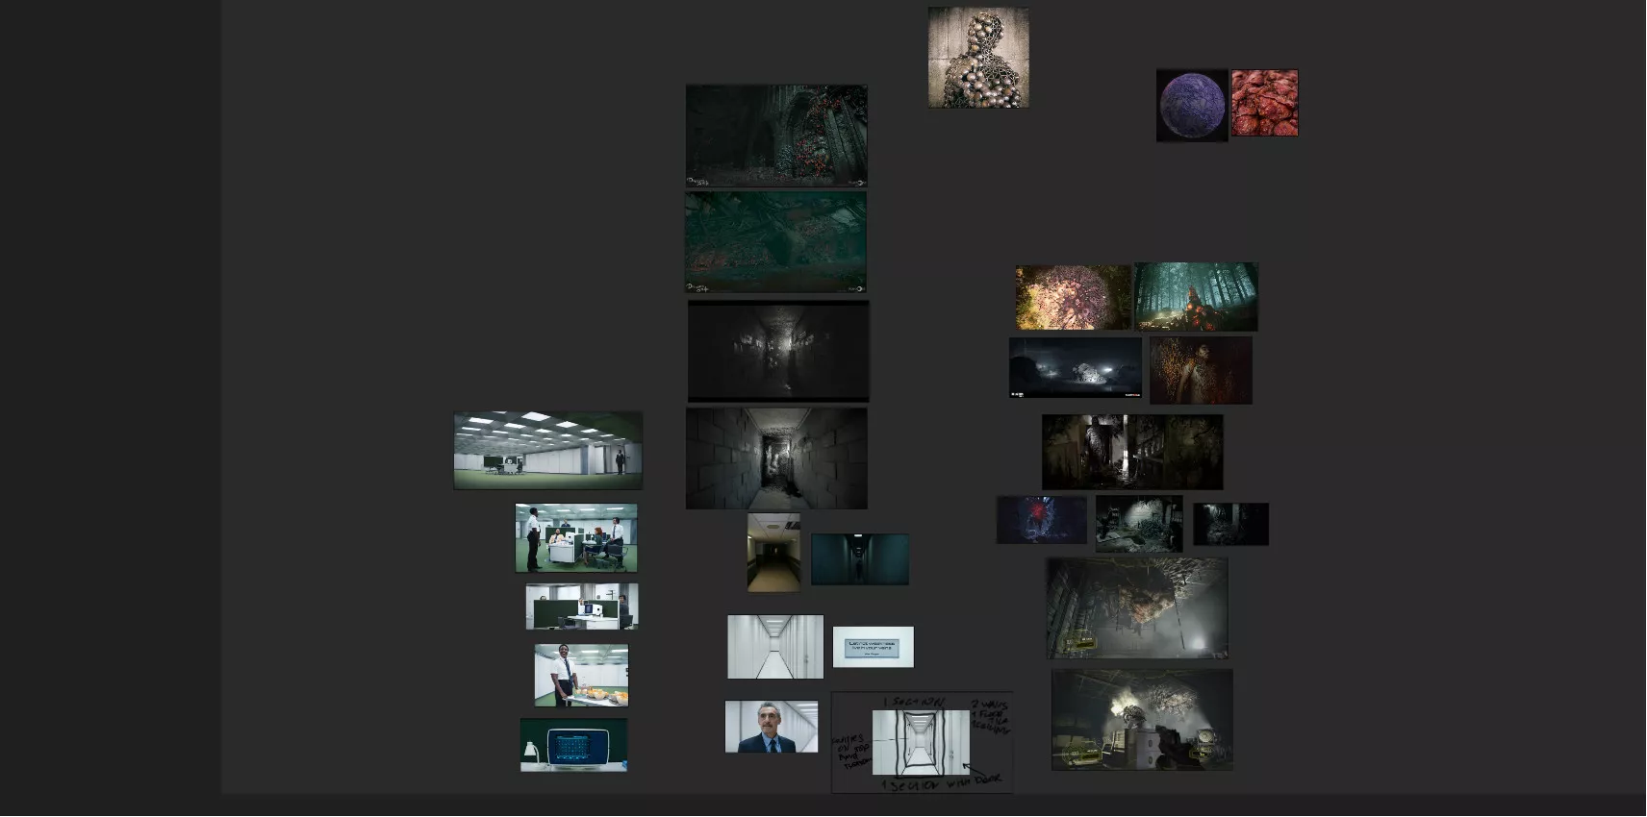
Task: Select the pink and golden fungus image
Action: [1073, 298]
